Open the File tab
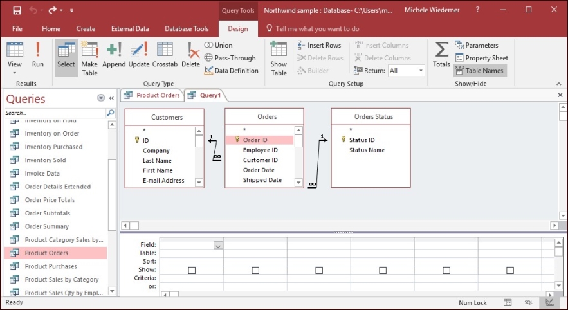Screen dimensions: 568x310 tap(17, 28)
